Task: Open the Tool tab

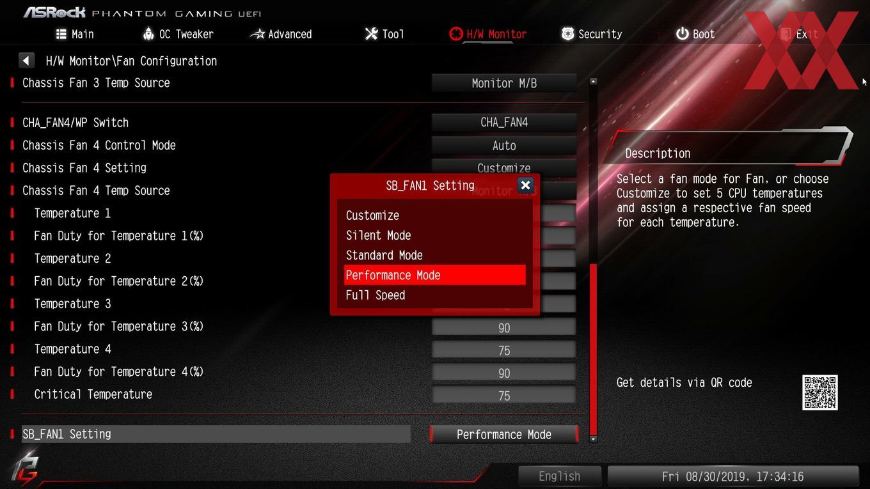Action: pos(384,34)
